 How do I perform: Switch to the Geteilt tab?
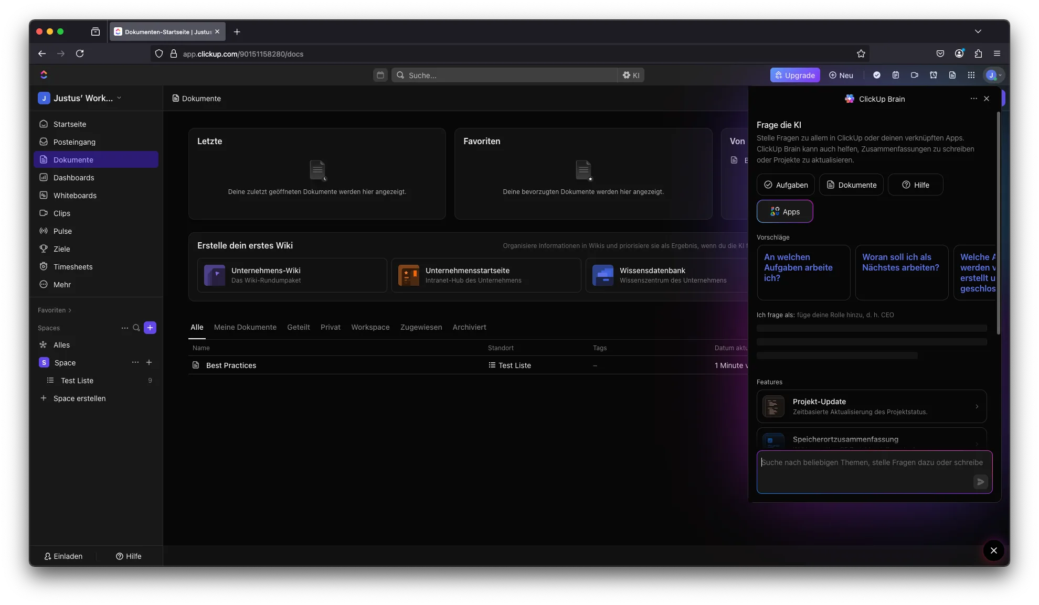tap(299, 327)
